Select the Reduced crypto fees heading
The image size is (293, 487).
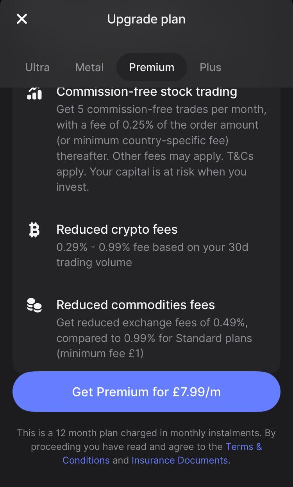[117, 229]
